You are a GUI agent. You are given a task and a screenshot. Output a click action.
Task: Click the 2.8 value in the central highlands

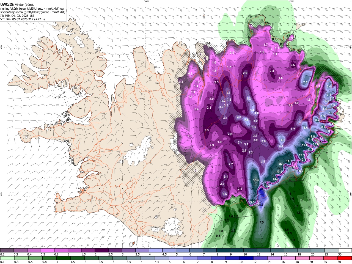click(x=230, y=134)
